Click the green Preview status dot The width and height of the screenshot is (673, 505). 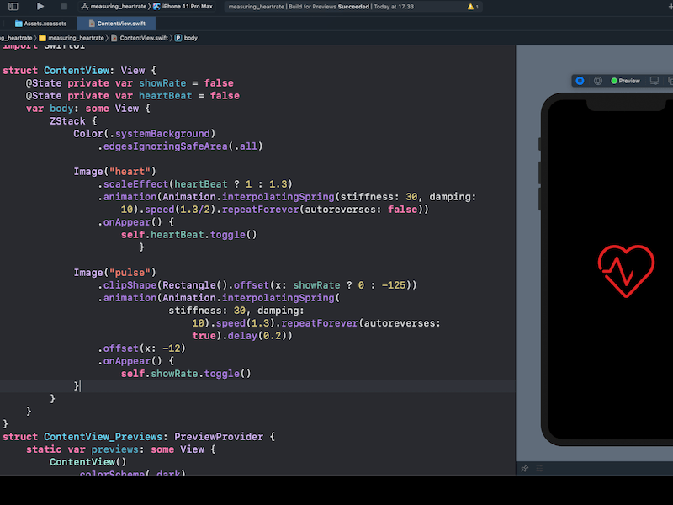(613, 80)
